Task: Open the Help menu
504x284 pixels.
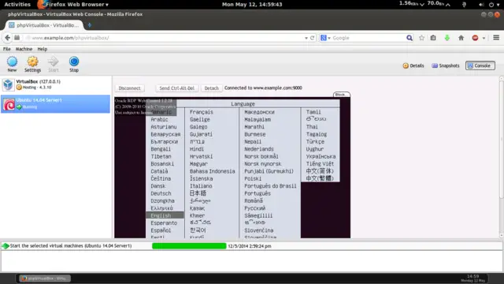Action: (42, 49)
